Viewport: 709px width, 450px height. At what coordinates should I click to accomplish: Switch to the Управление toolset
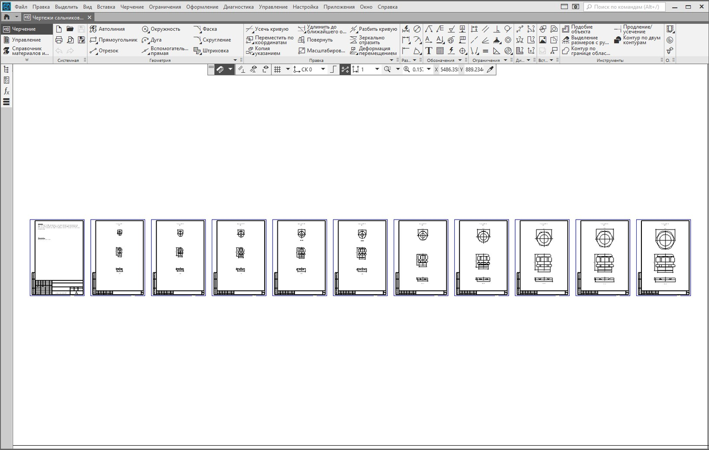(26, 40)
